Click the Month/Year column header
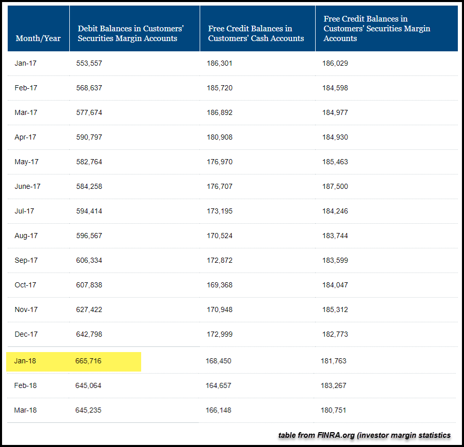 pos(38,38)
